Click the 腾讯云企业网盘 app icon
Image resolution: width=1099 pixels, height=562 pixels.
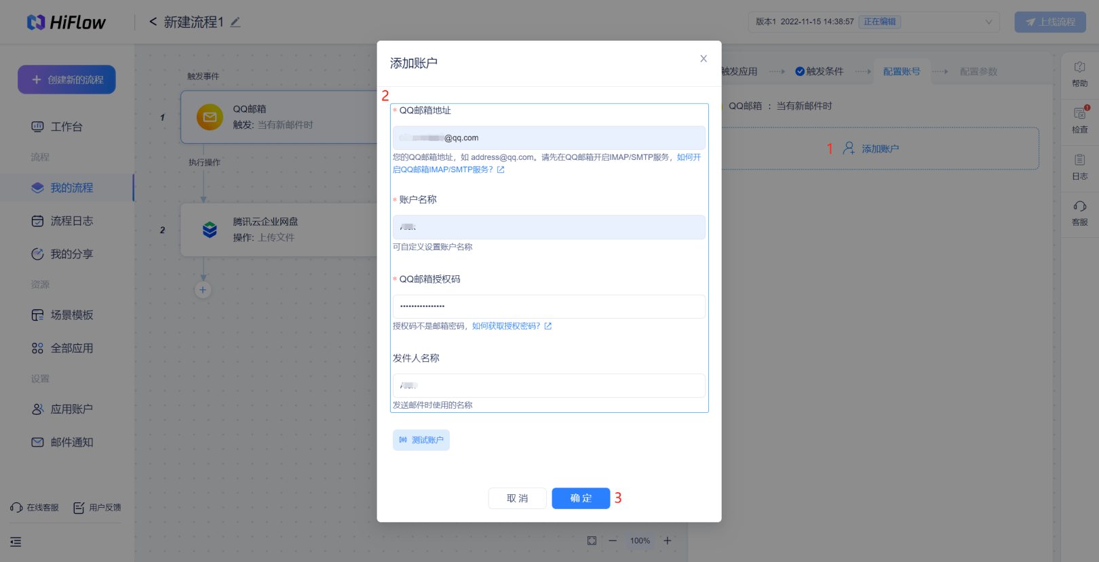pyautogui.click(x=210, y=230)
